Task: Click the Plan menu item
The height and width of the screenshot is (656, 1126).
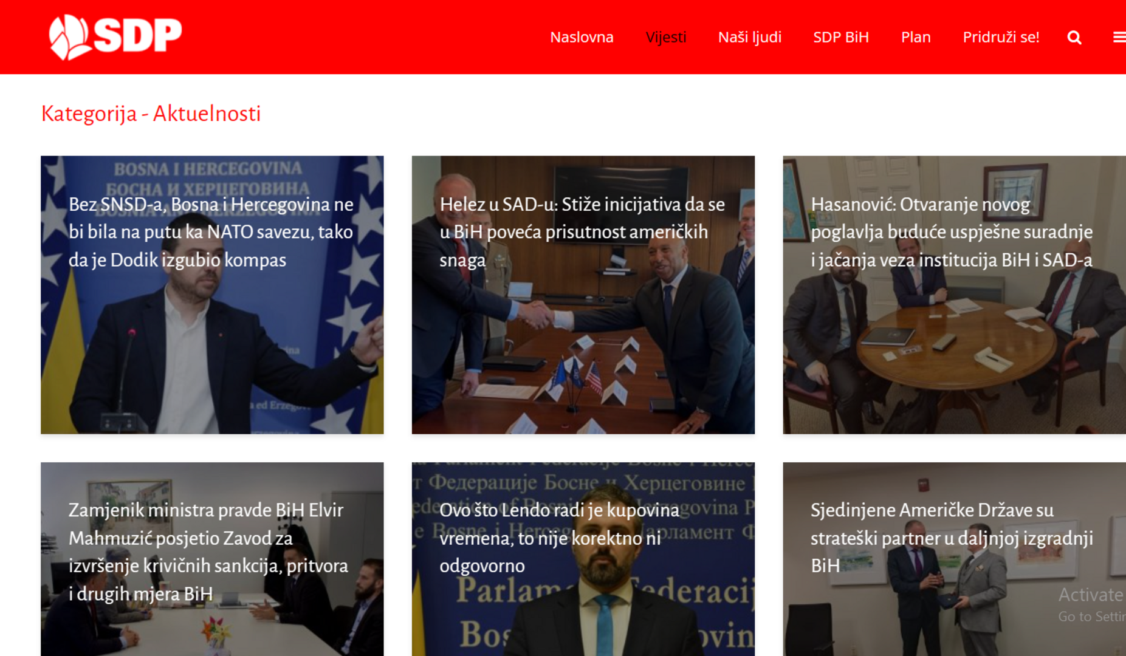Action: click(916, 37)
